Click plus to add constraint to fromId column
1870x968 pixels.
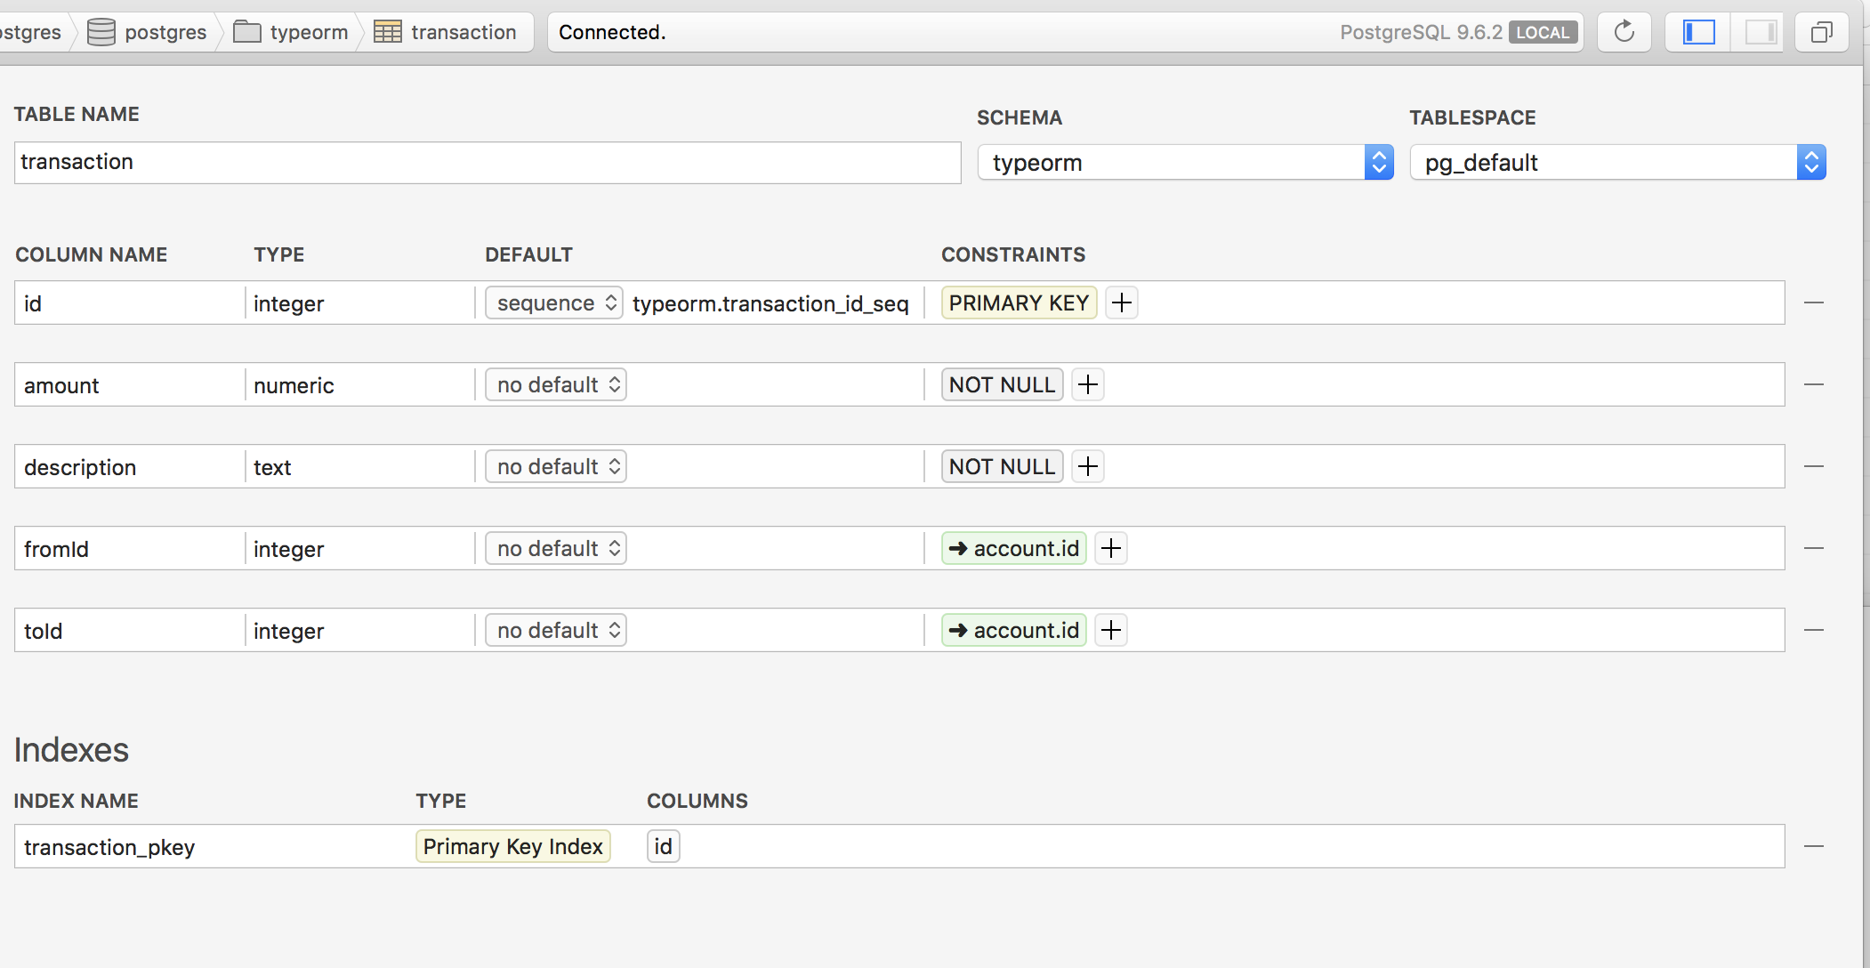coord(1109,548)
